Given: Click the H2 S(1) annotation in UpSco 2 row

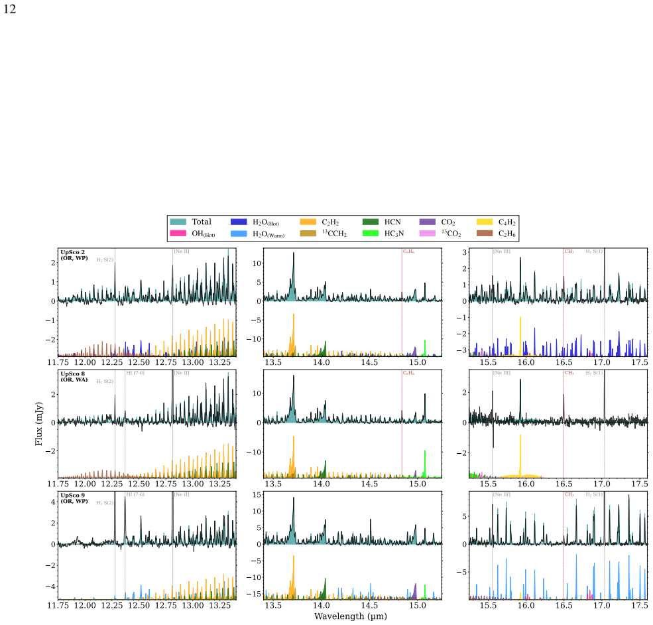Looking at the screenshot, I should click(x=594, y=251).
